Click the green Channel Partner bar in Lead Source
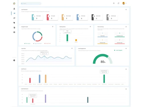 click(x=104, y=79)
